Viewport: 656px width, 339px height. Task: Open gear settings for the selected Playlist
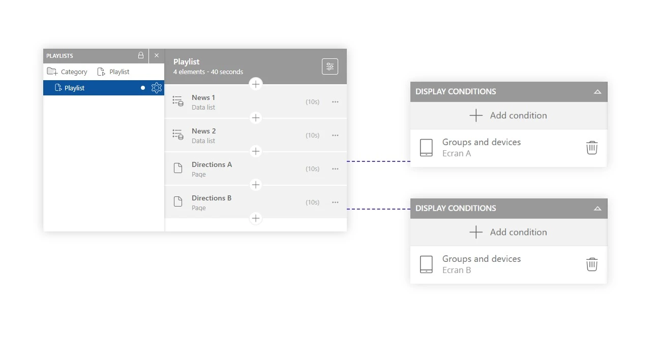[x=157, y=88]
